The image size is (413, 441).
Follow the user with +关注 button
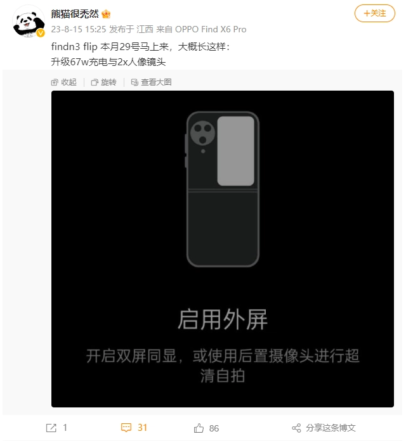point(375,13)
